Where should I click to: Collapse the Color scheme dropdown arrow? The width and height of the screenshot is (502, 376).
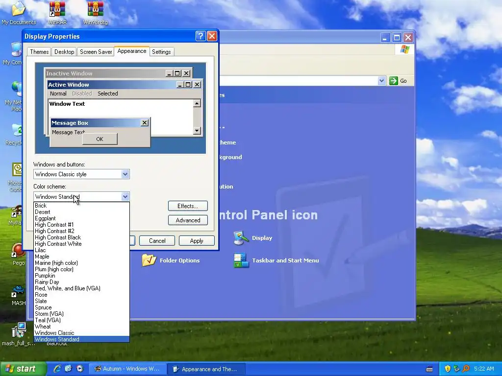125,197
